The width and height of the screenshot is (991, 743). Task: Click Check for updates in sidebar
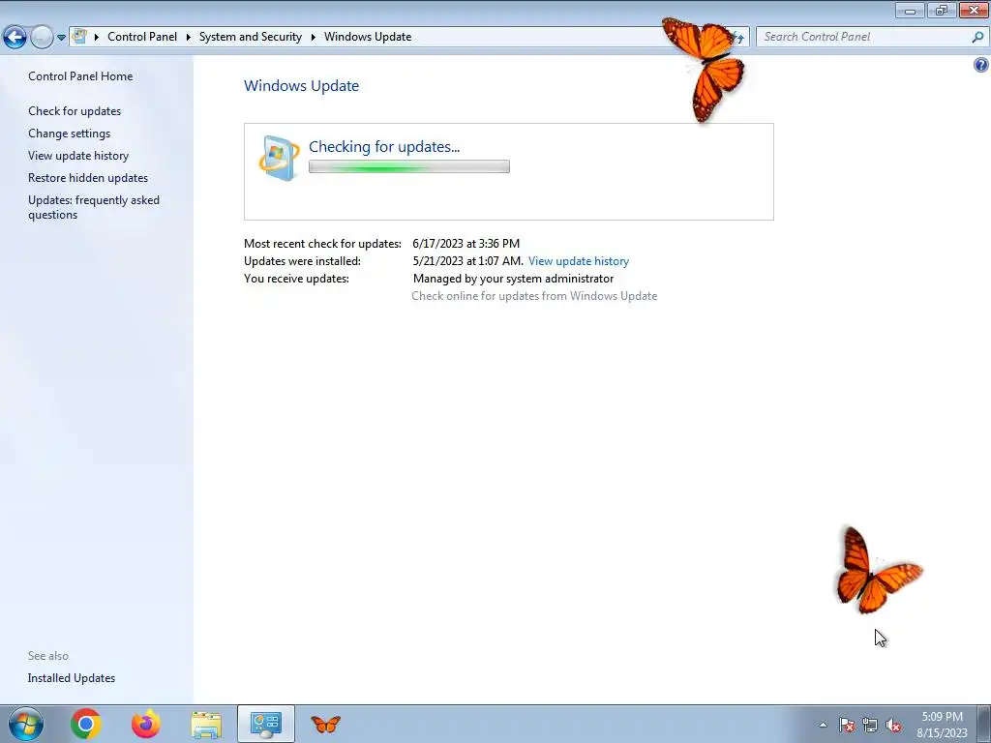pos(75,111)
